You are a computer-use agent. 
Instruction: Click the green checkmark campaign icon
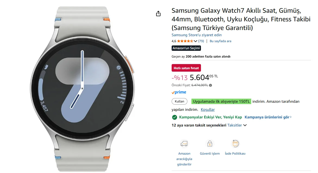pos(175,117)
